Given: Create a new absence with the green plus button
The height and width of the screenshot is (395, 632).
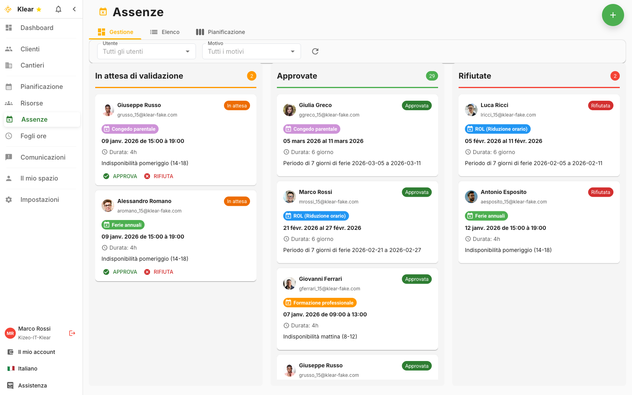Looking at the screenshot, I should [613, 15].
